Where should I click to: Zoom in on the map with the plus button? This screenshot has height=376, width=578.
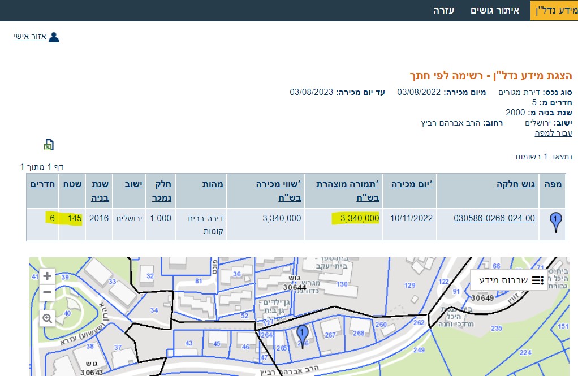tap(47, 276)
